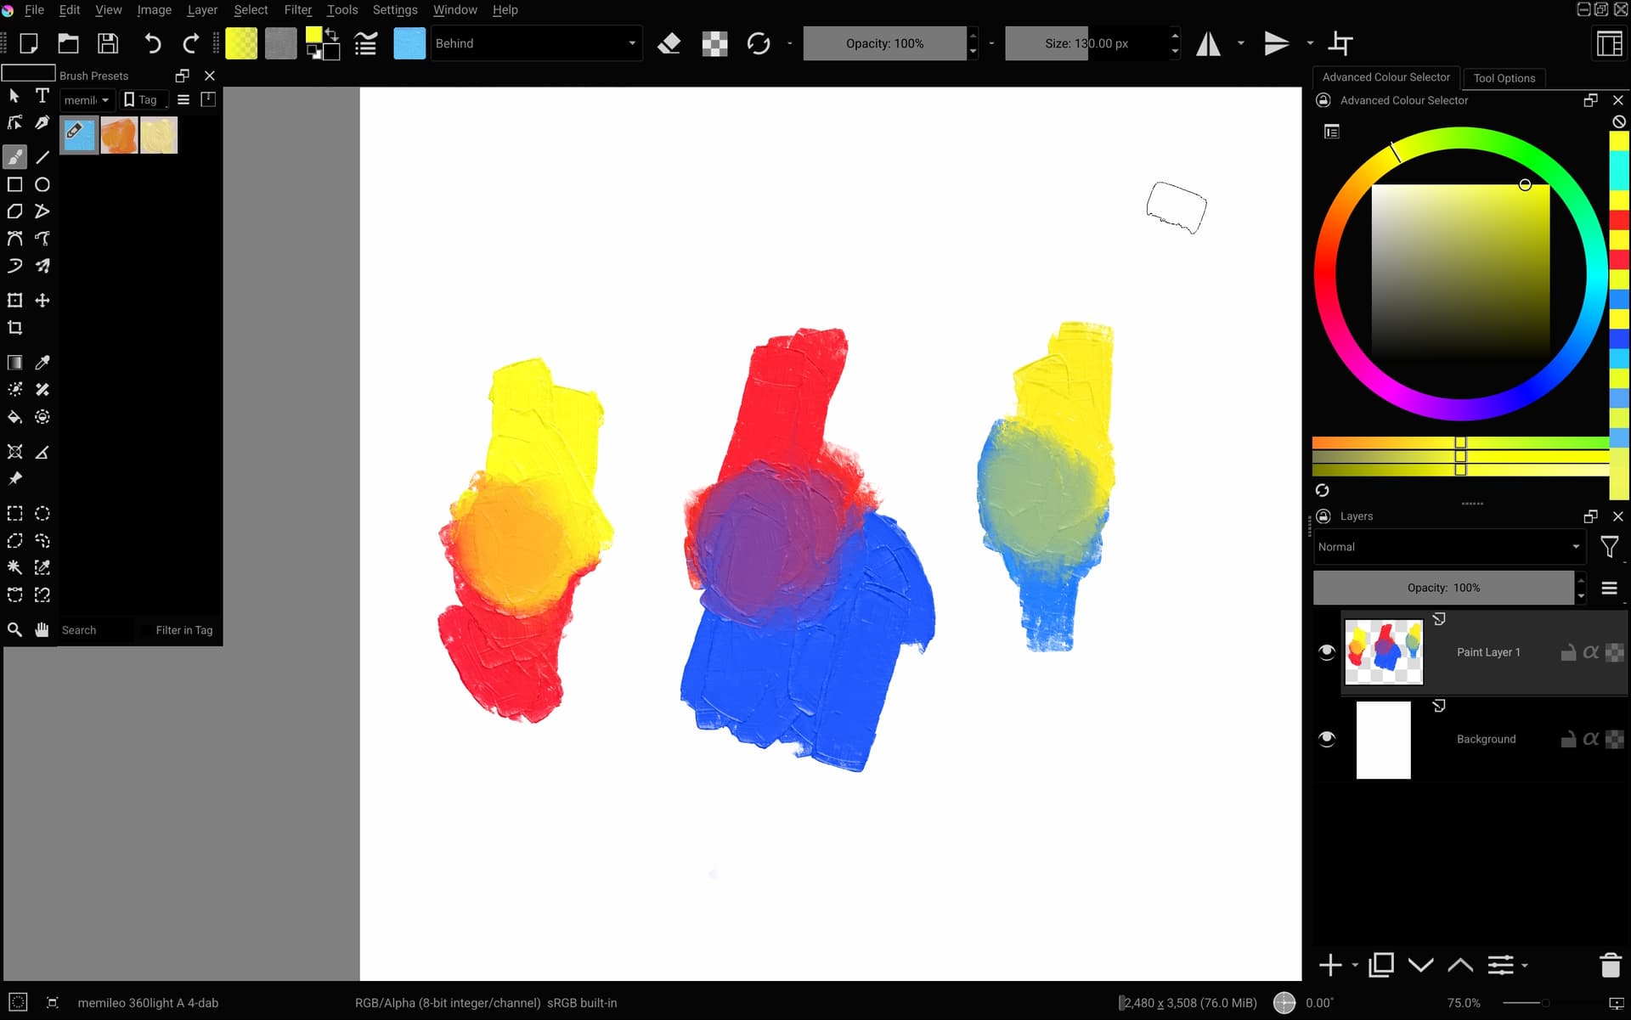
Task: Open the memileo brush tag dropdown
Action: tap(86, 100)
